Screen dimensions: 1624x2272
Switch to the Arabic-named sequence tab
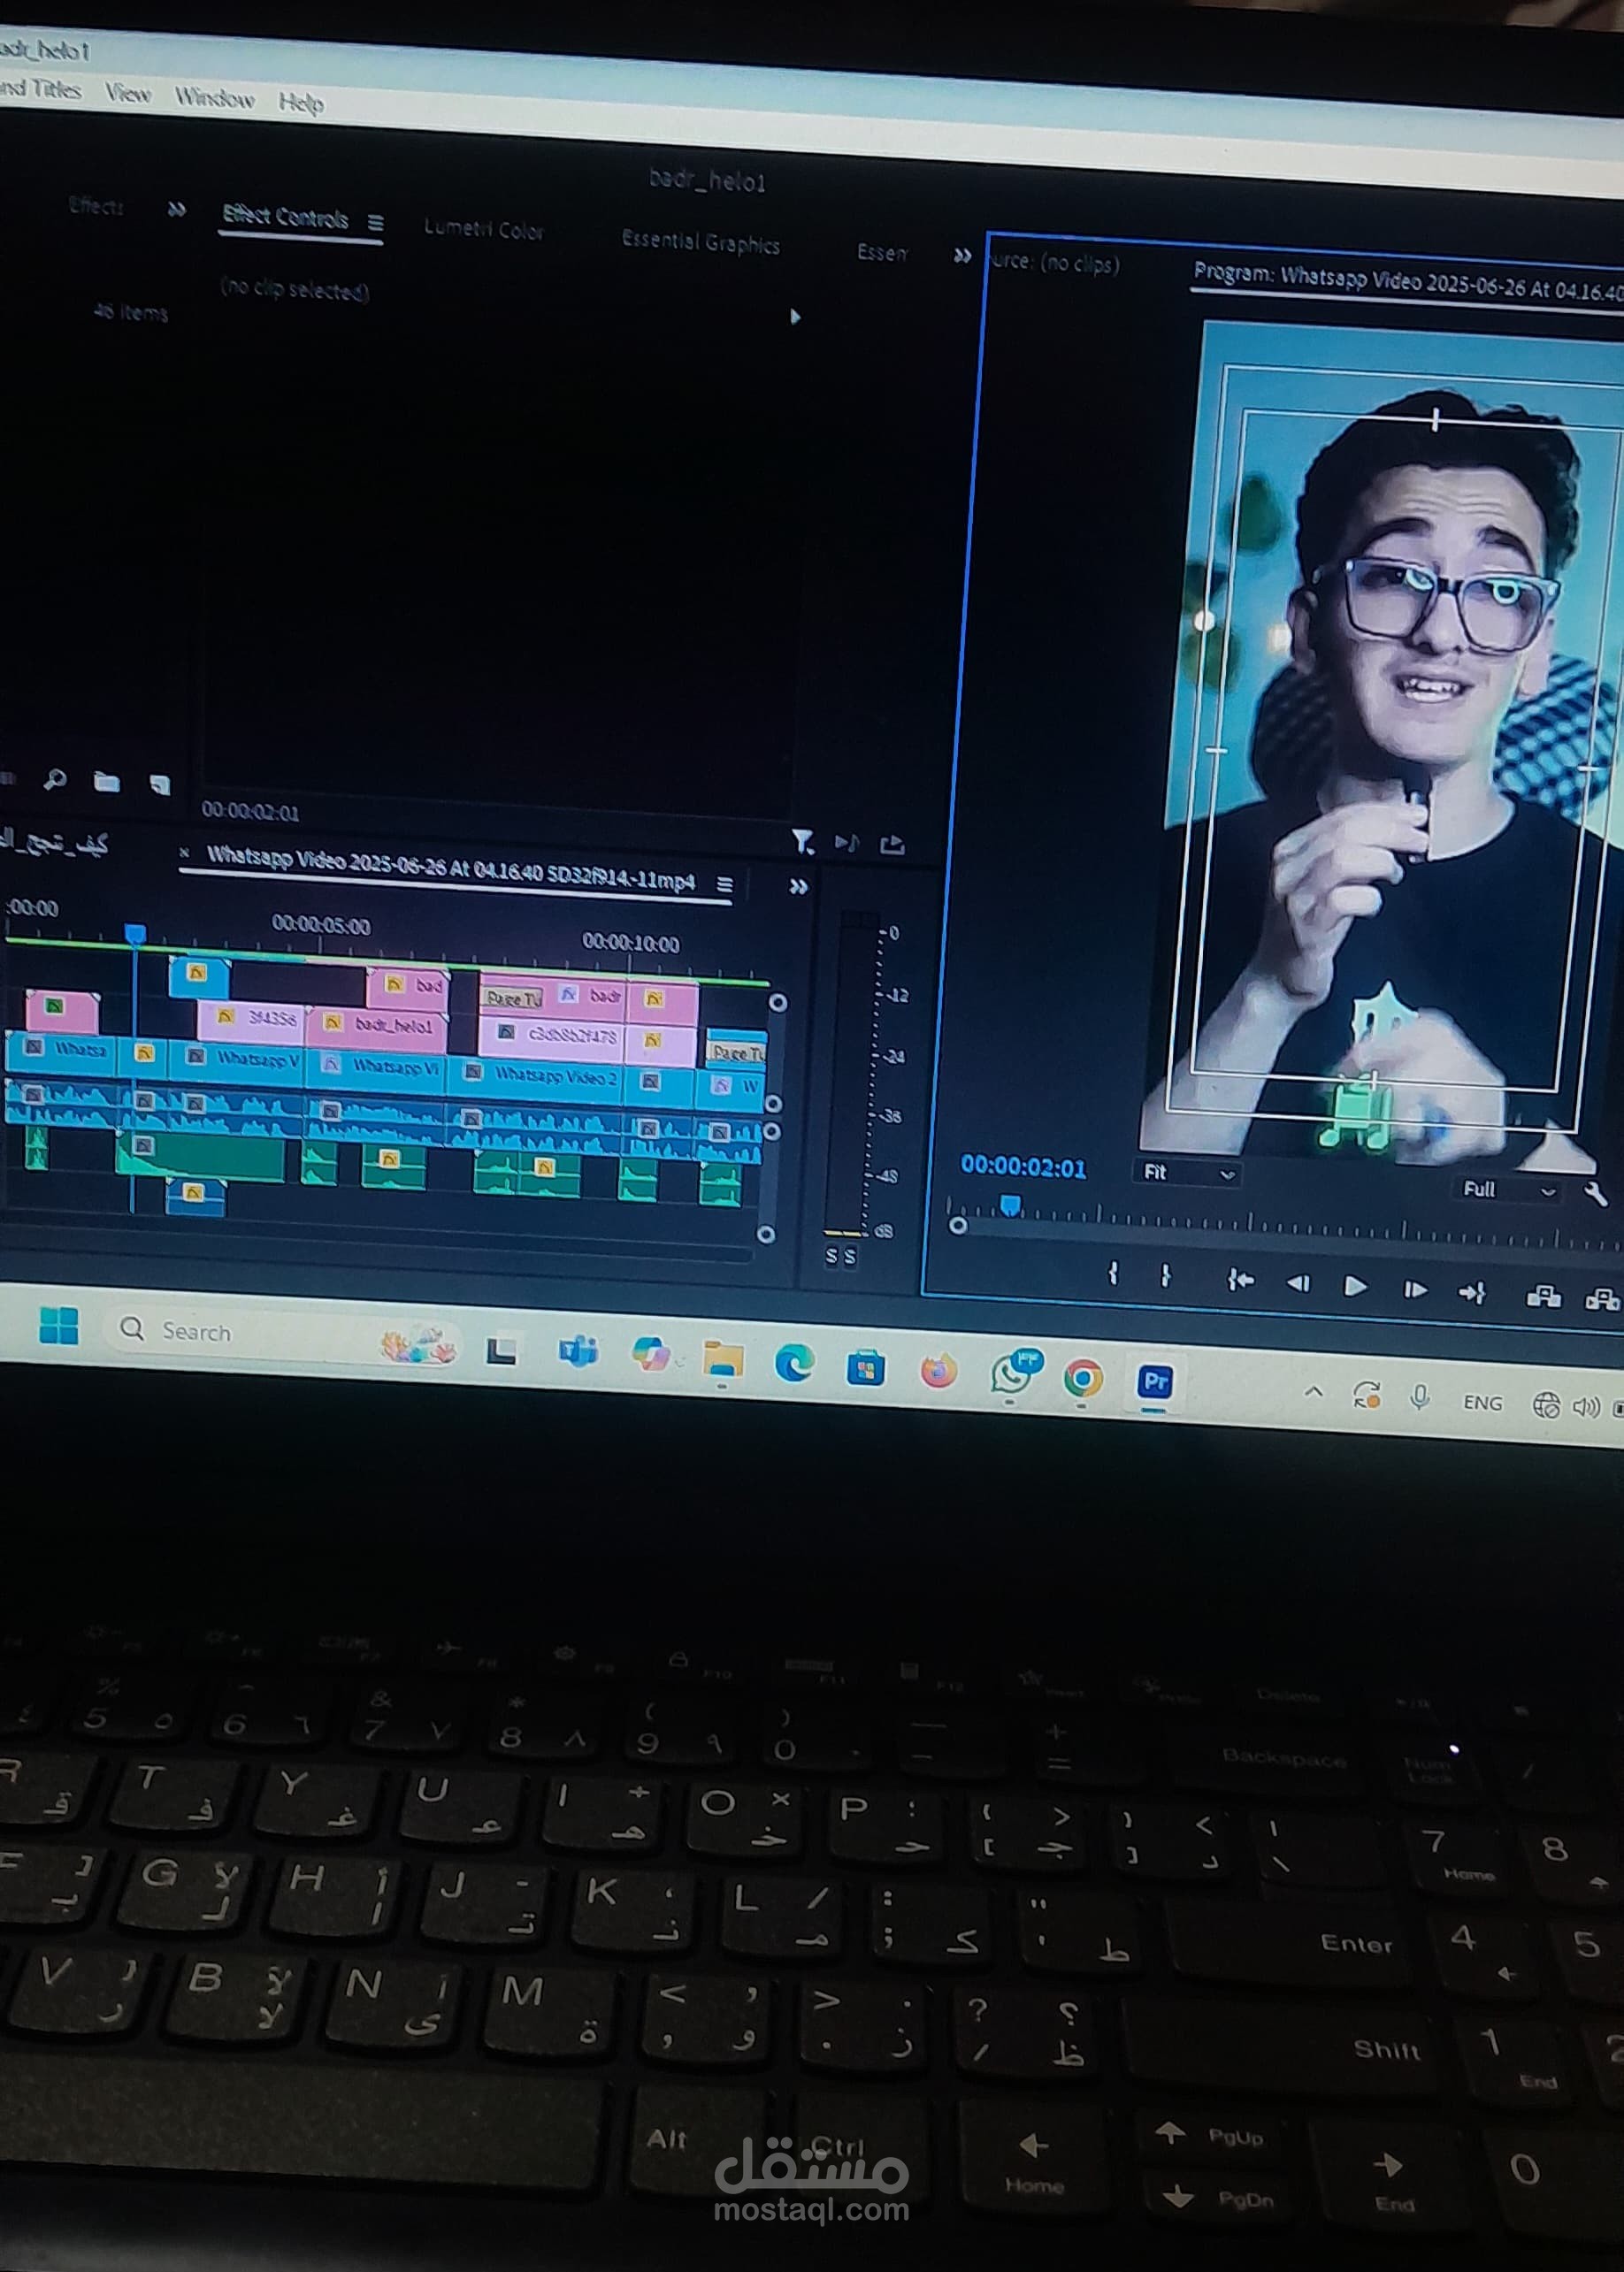55,844
